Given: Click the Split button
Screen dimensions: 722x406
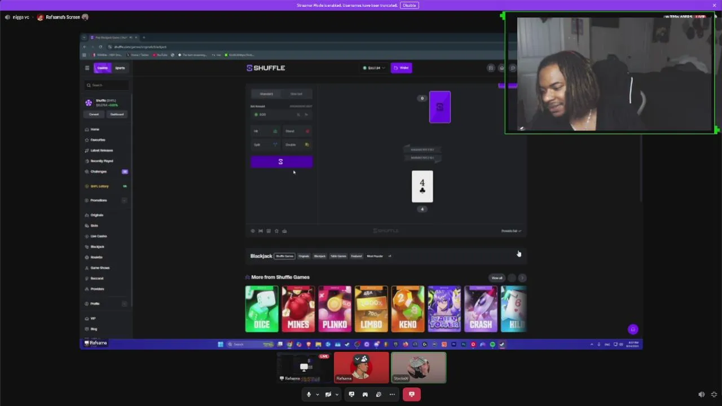Looking at the screenshot, I should tap(265, 144).
